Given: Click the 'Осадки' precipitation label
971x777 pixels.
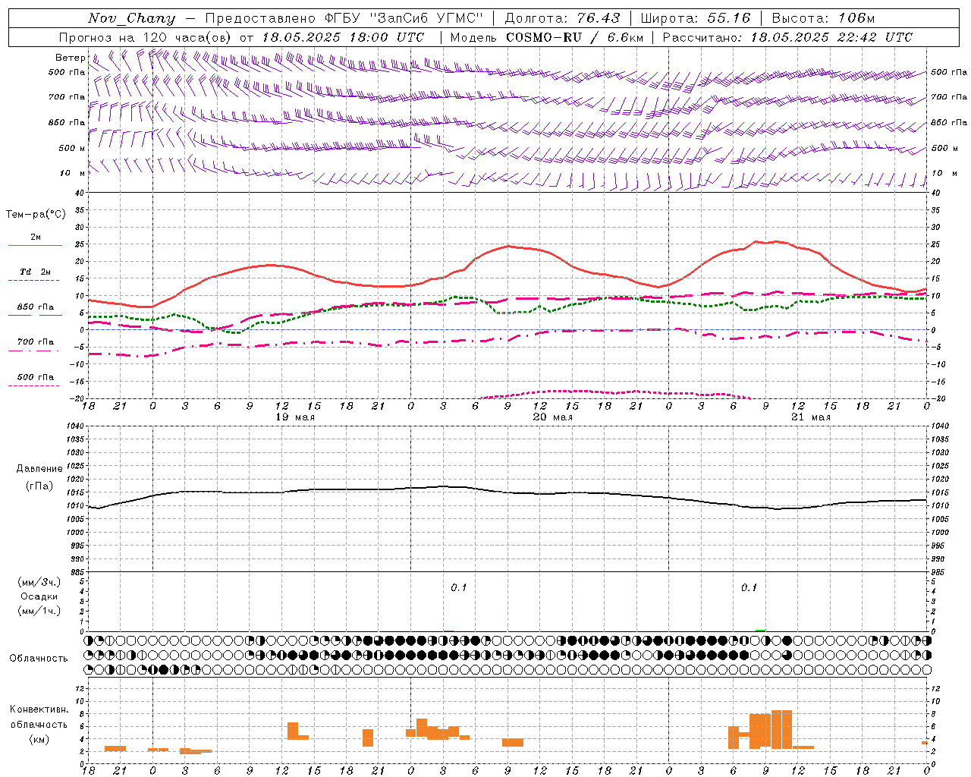Looking at the screenshot, I should 39,596.
